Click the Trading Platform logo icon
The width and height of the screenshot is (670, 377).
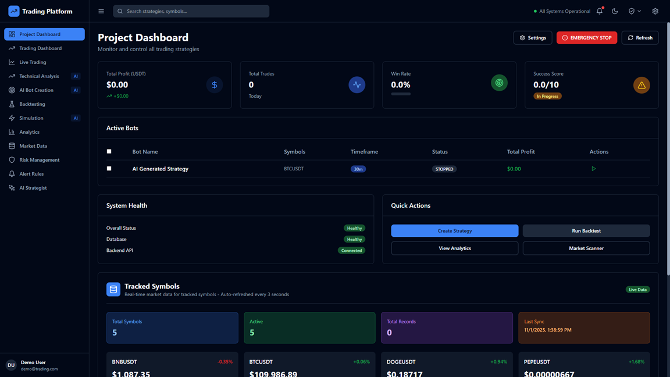(x=13, y=11)
